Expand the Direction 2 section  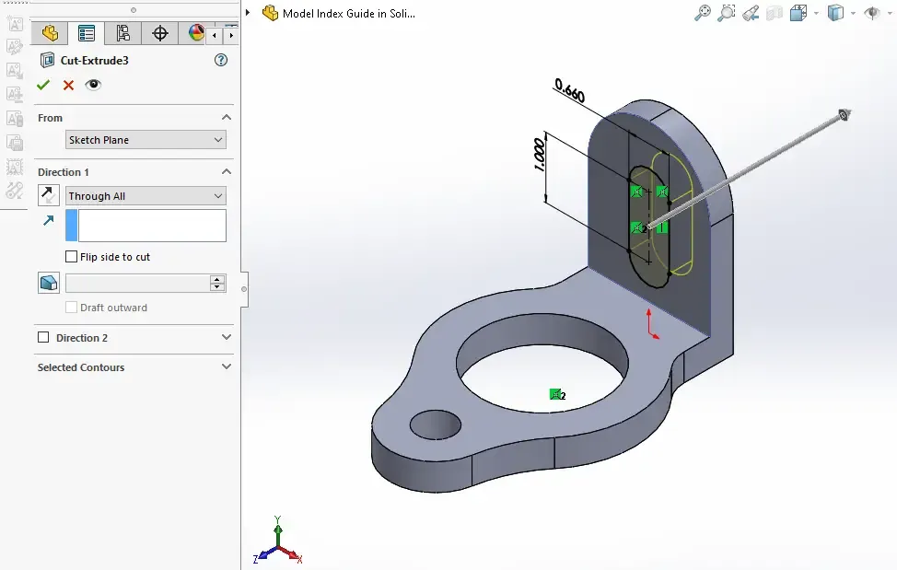pos(227,337)
